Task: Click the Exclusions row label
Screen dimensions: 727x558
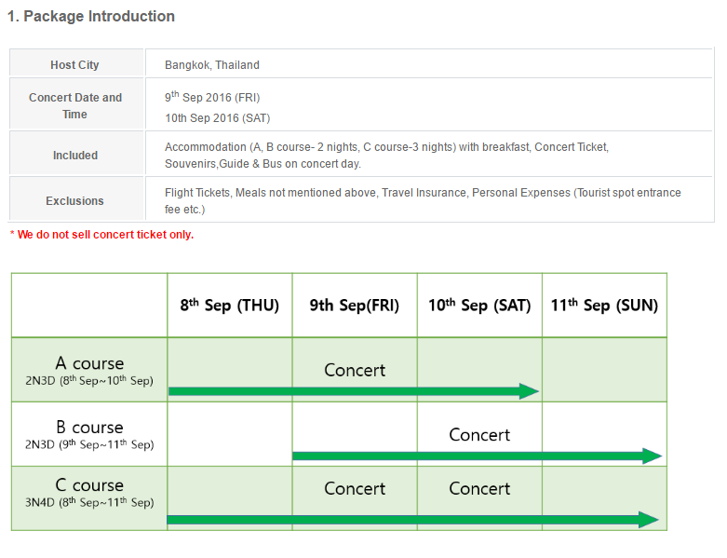Action: tap(75, 201)
